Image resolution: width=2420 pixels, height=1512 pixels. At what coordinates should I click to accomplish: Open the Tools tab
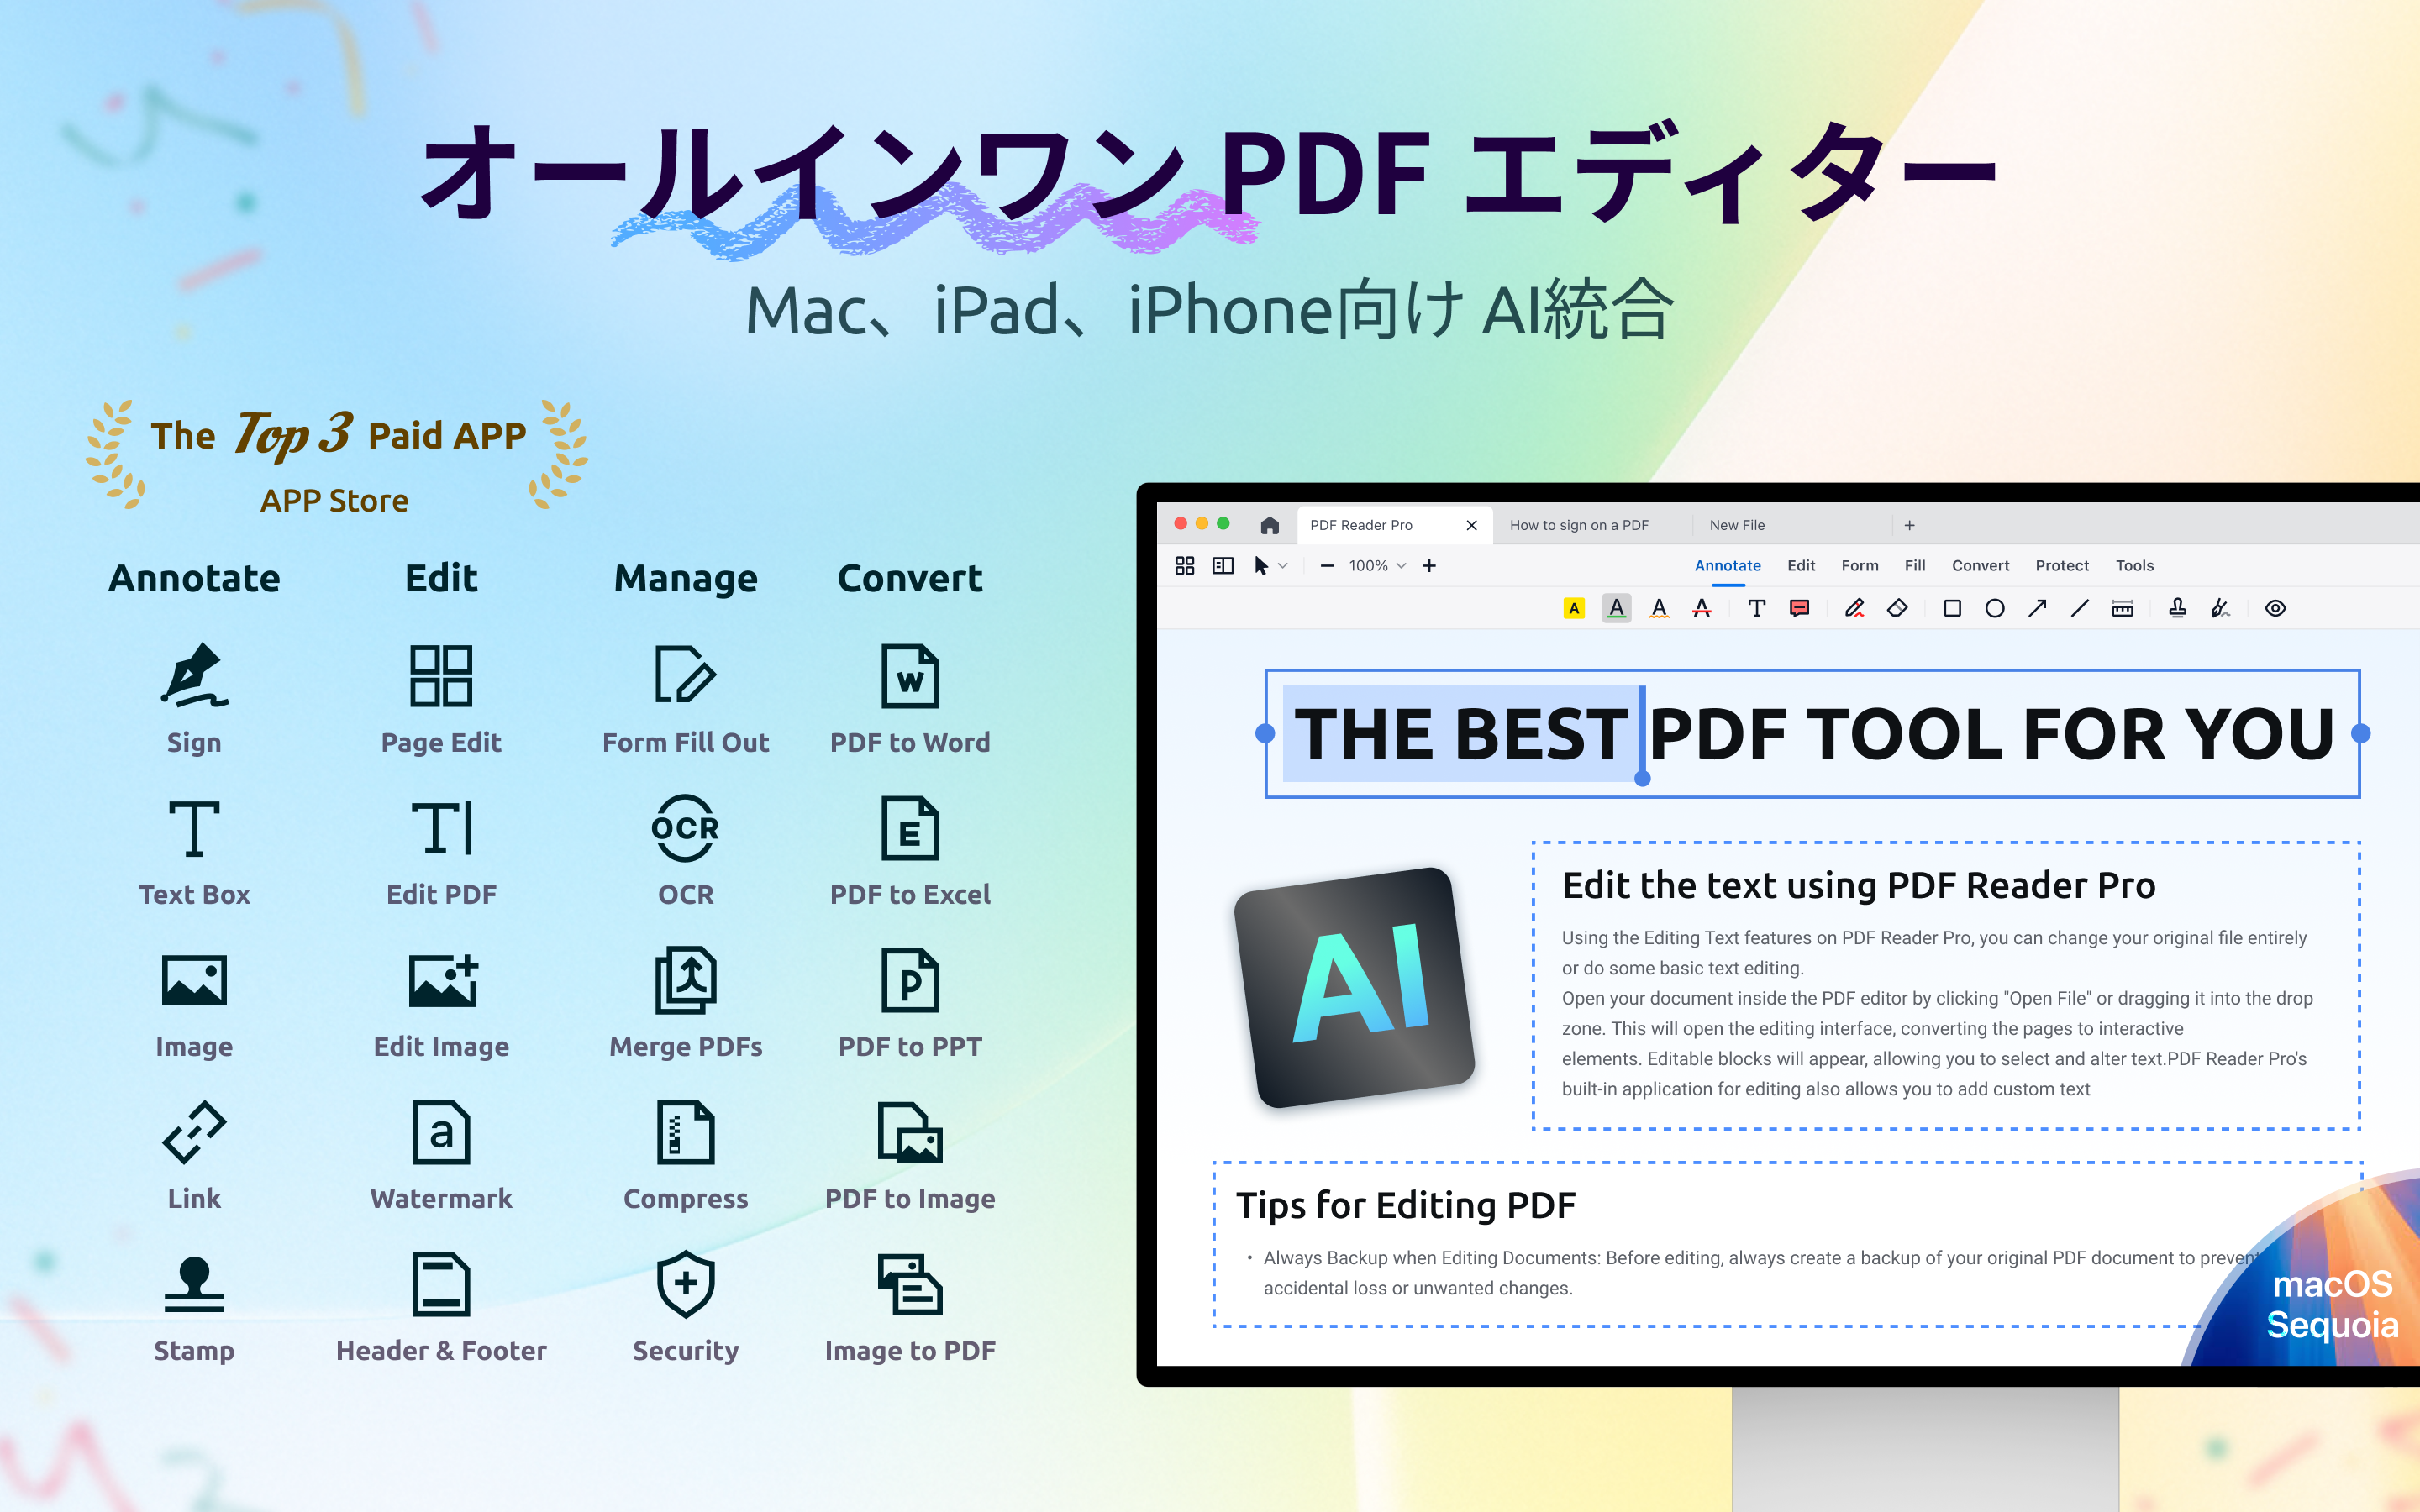2134,566
